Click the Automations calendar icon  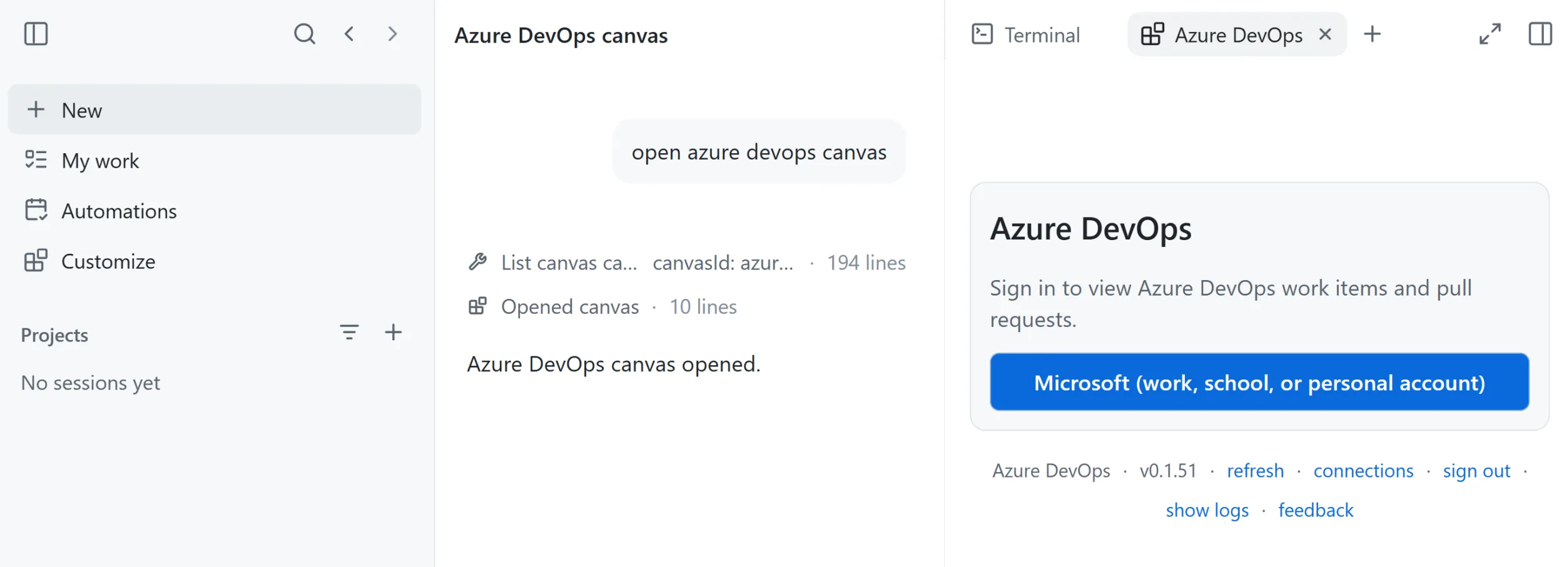pyautogui.click(x=36, y=210)
